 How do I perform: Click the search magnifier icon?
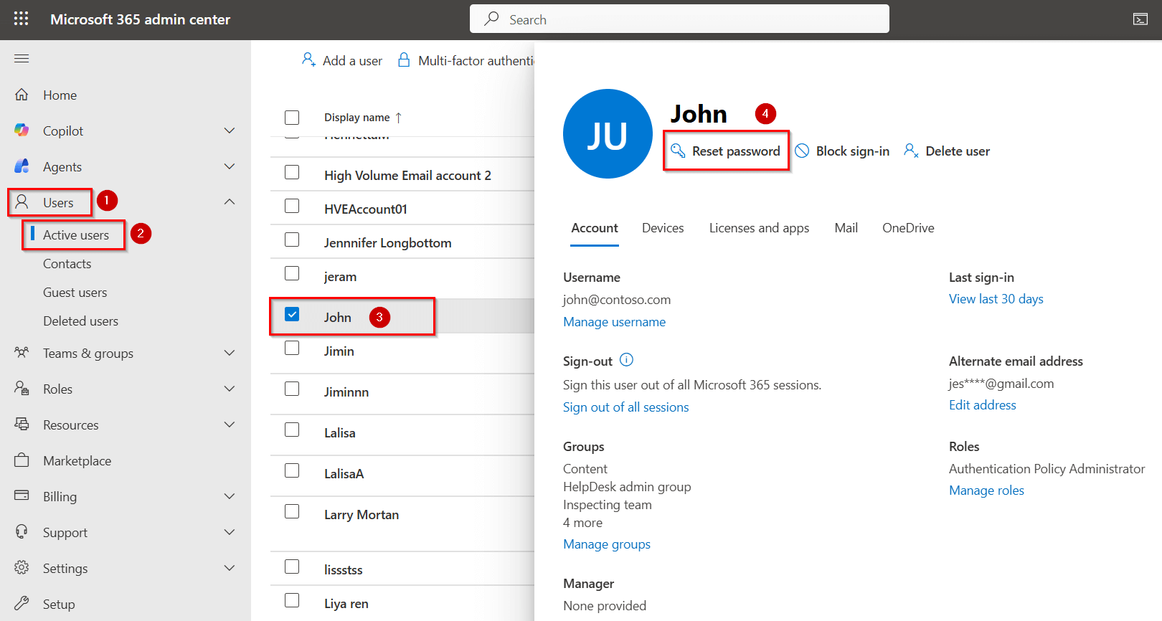tap(491, 19)
